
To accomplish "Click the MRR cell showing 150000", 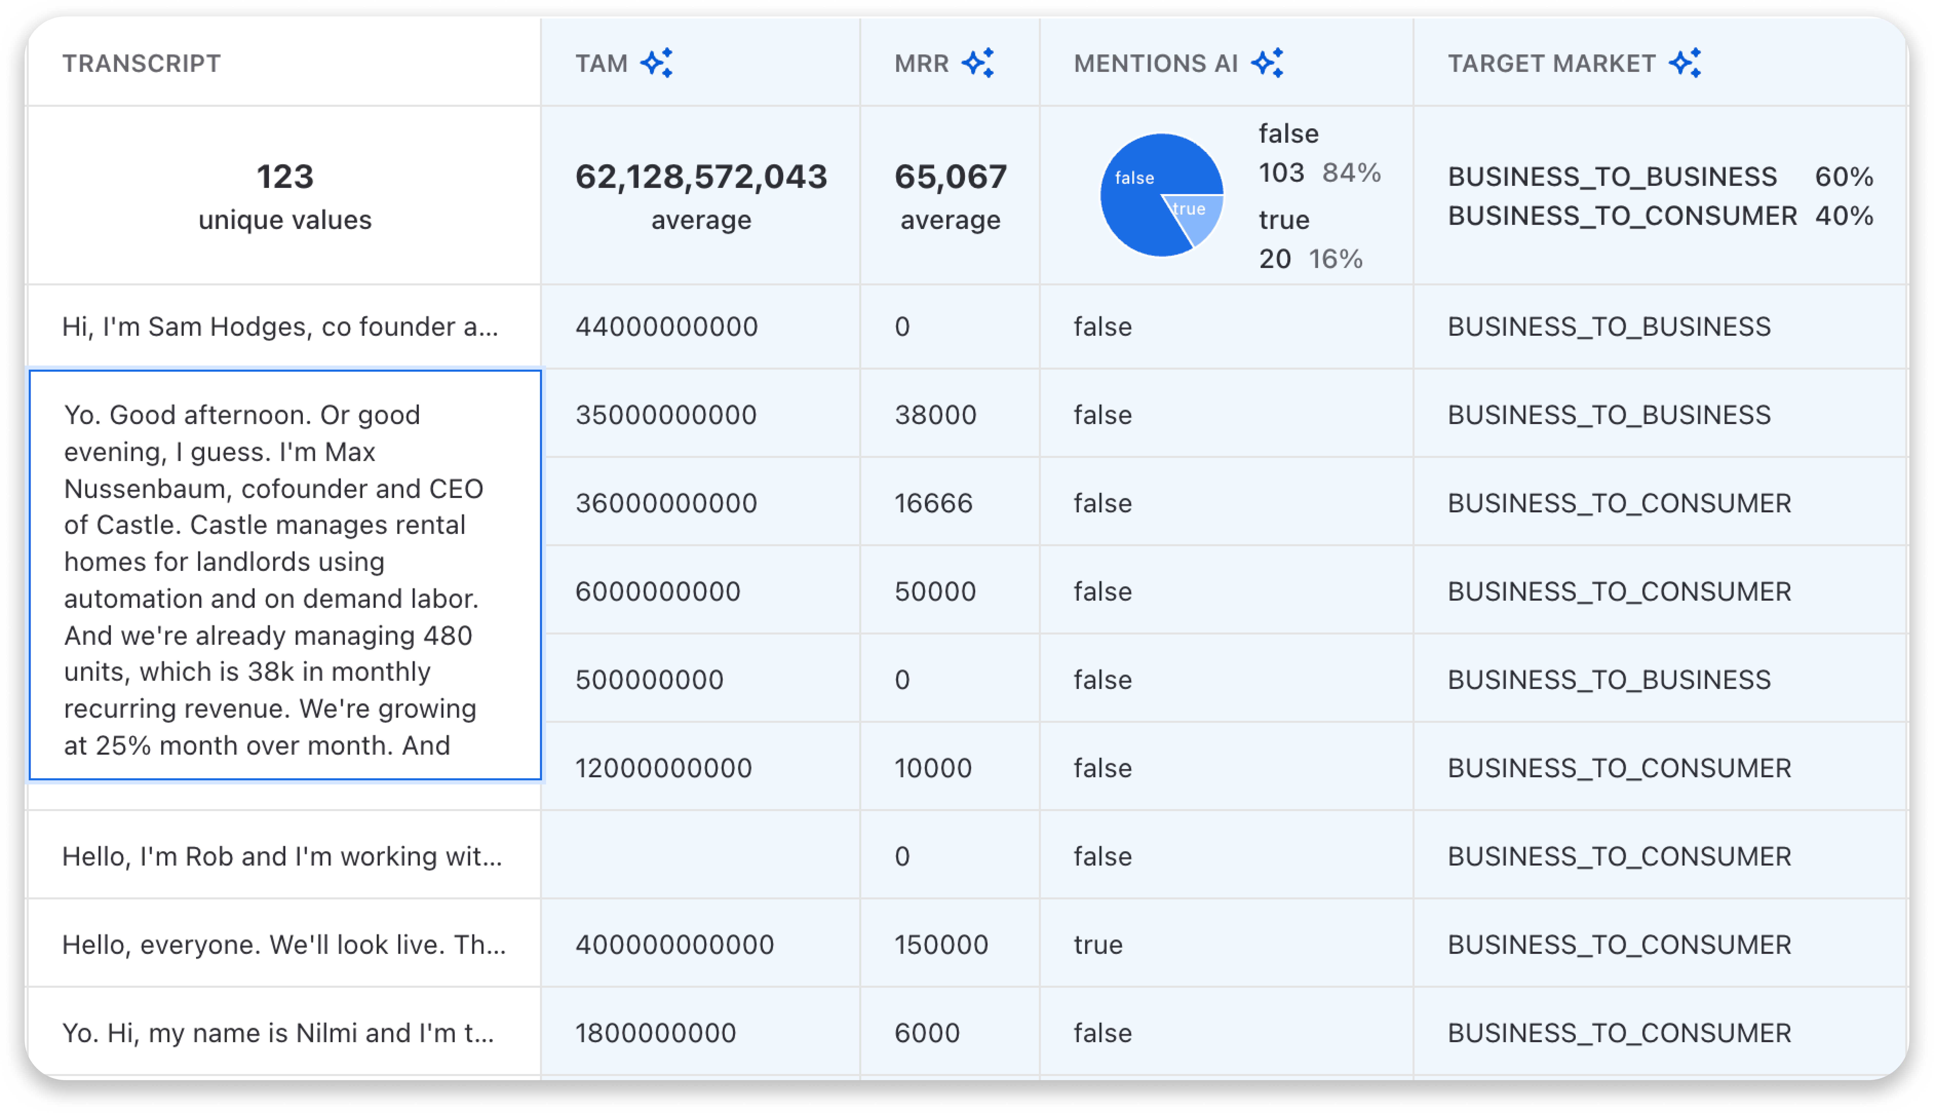I will (941, 945).
